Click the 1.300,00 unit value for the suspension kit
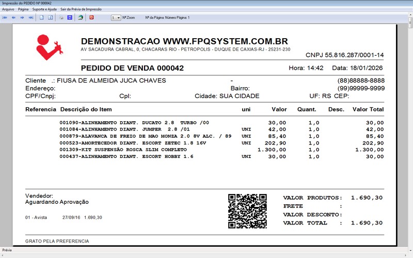Viewport: 413px width, 258px height. 272,150
